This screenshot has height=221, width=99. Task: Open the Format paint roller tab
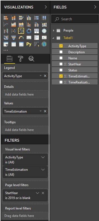[21, 58]
